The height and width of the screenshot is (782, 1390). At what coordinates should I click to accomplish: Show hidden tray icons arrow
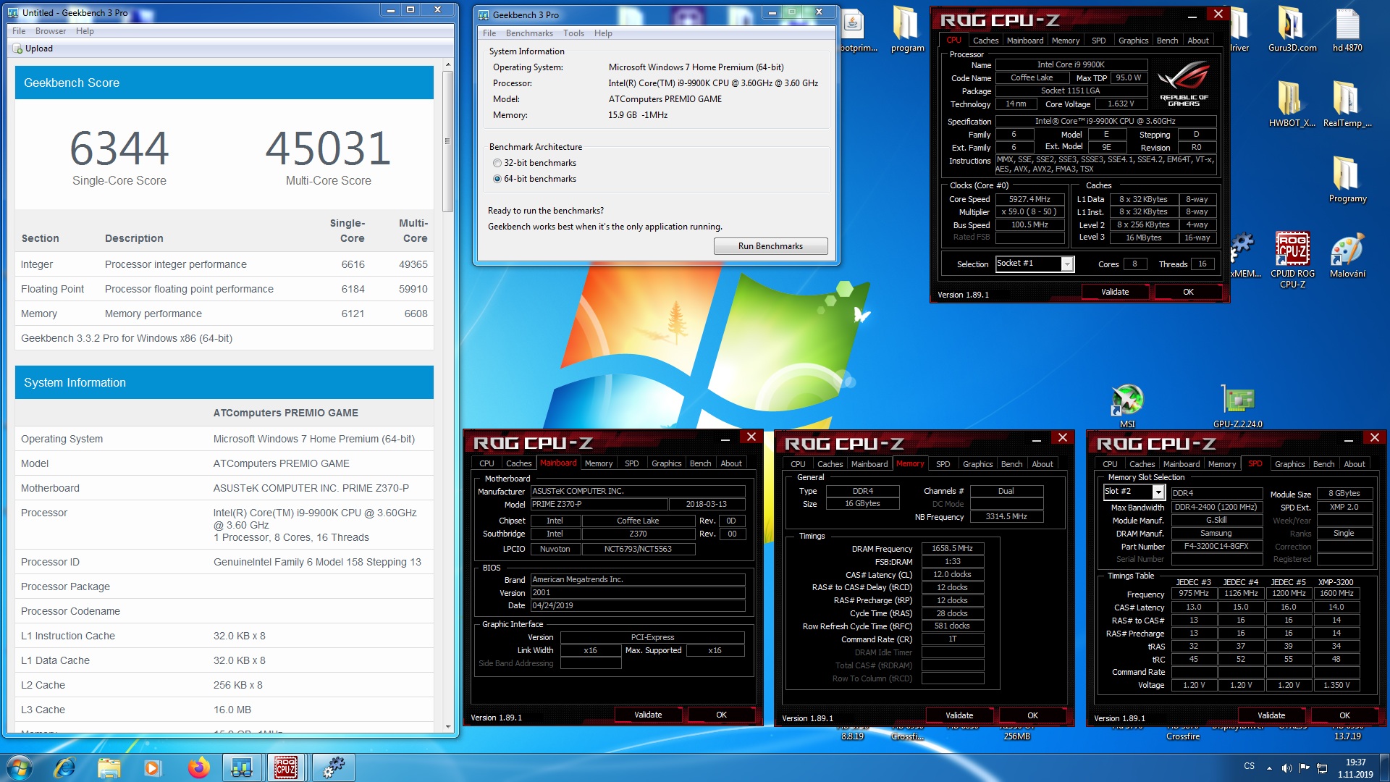[x=1269, y=768]
